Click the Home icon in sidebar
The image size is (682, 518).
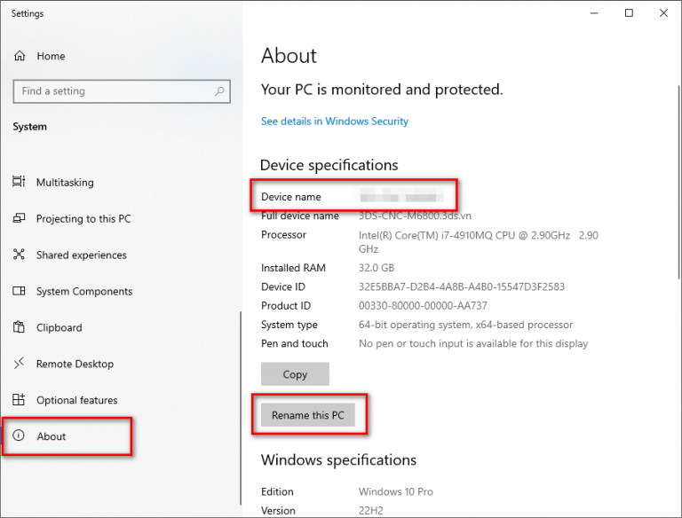click(x=20, y=56)
